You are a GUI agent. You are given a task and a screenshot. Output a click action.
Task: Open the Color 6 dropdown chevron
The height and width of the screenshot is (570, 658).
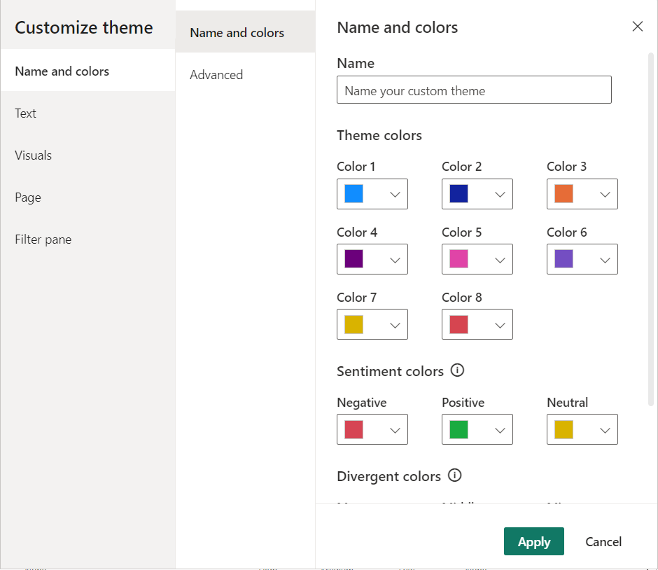coord(605,260)
